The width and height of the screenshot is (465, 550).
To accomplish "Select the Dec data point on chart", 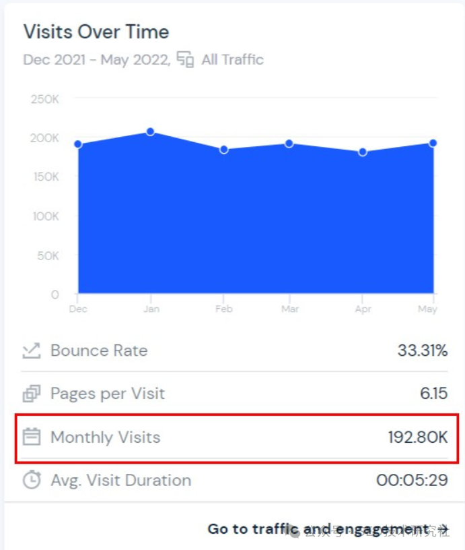I will tap(78, 144).
